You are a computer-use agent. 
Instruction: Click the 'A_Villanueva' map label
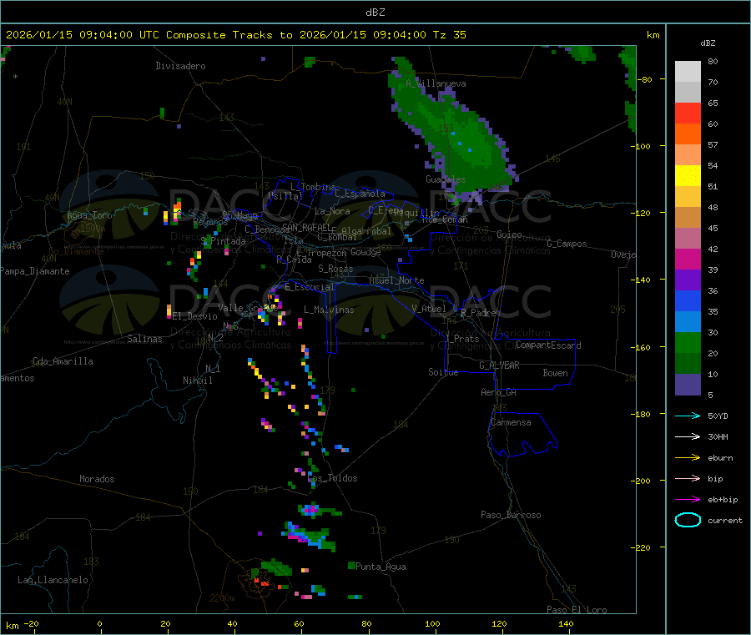(x=436, y=83)
